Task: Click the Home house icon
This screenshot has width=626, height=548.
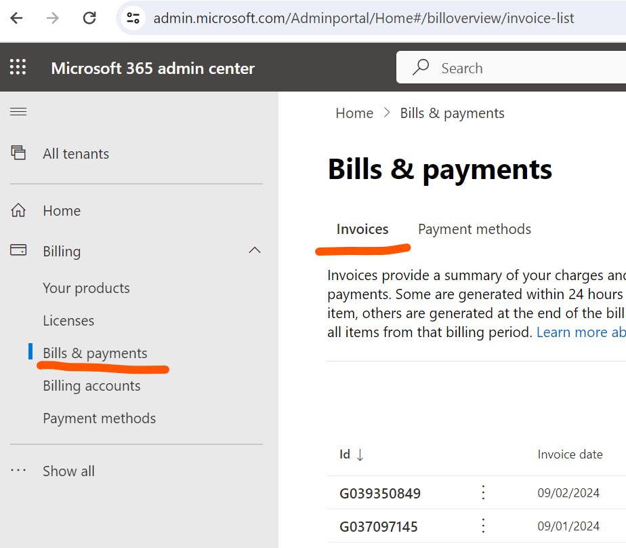Action: [18, 210]
